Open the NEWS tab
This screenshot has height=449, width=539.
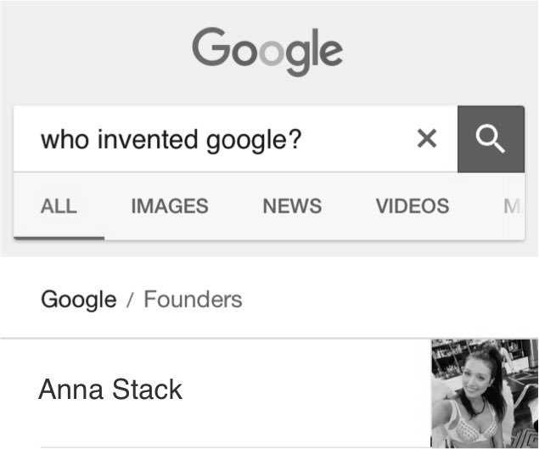point(292,206)
